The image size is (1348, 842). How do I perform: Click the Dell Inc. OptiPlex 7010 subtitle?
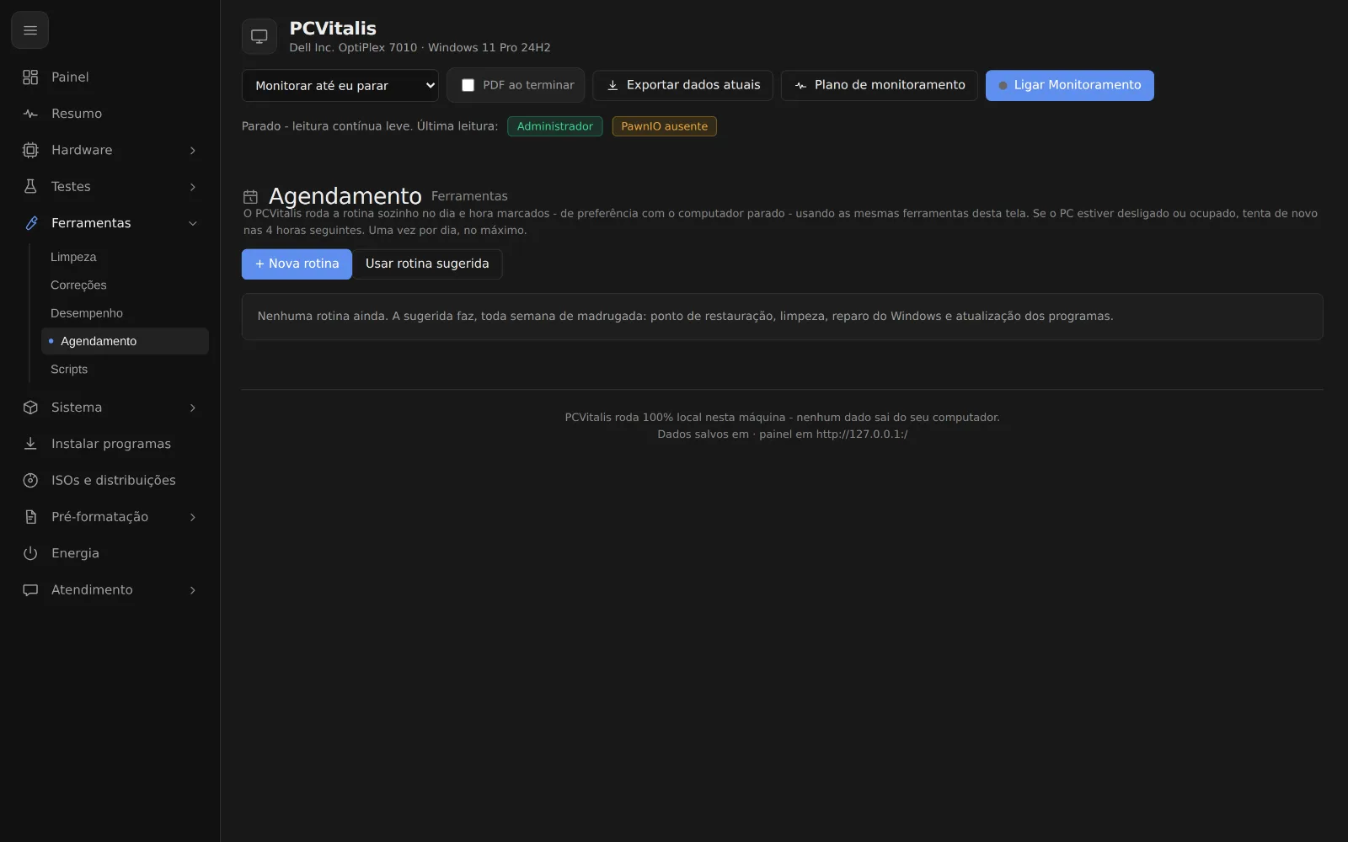pos(420,48)
